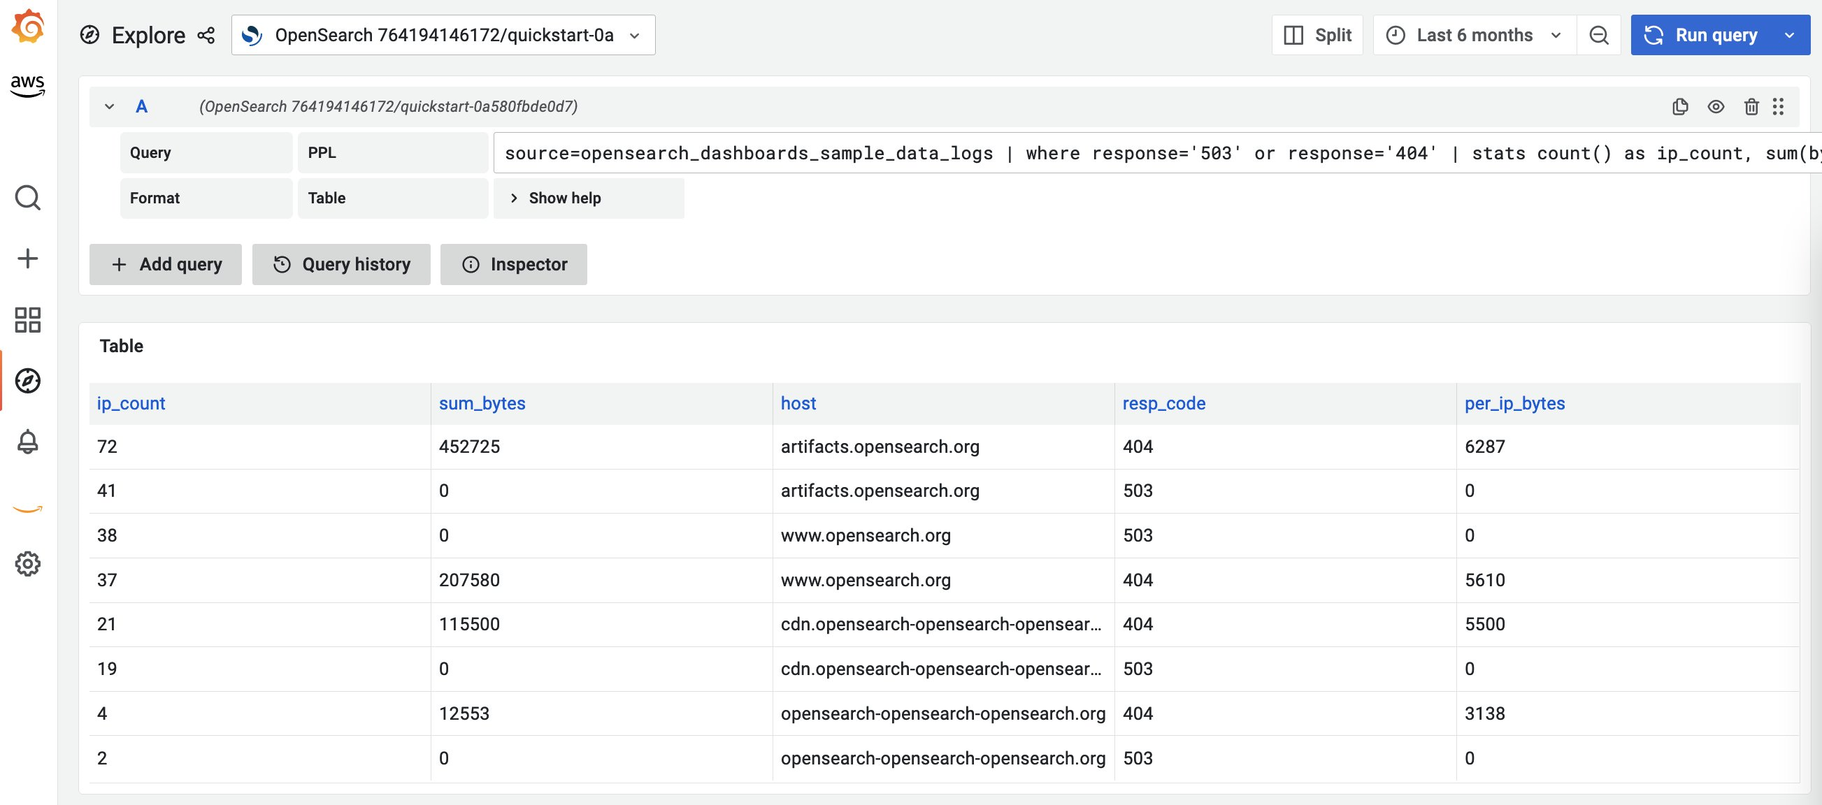Hide query A response with eye icon
The image size is (1822, 805).
(1716, 107)
